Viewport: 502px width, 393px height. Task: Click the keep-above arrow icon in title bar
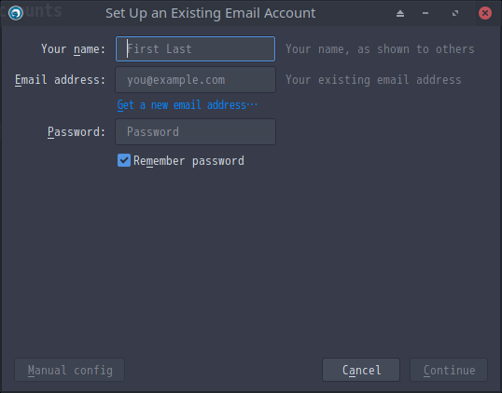[400, 13]
